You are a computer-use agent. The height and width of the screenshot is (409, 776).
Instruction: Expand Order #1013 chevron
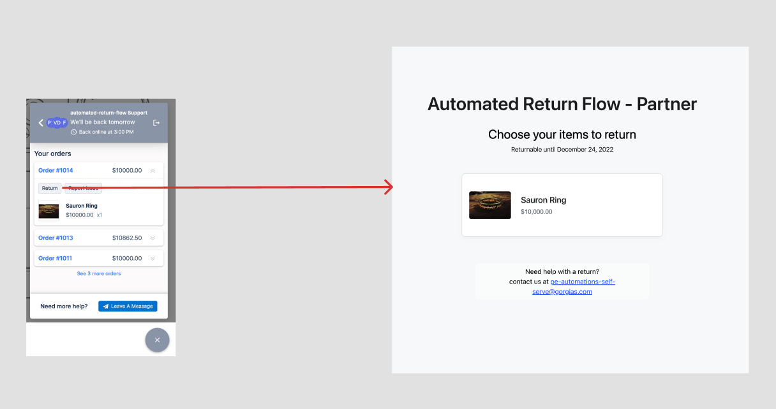pos(153,238)
